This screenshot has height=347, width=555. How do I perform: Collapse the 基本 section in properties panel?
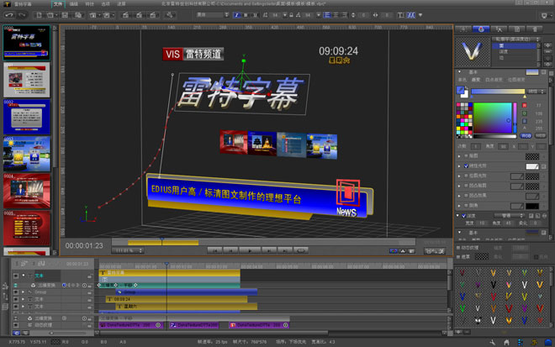tap(461, 71)
